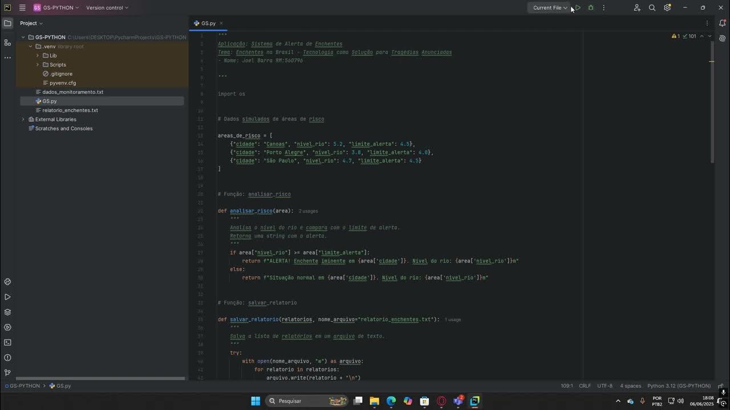This screenshot has height=410, width=730.
Task: Expand External Libraries node
Action: pyautogui.click(x=23, y=119)
